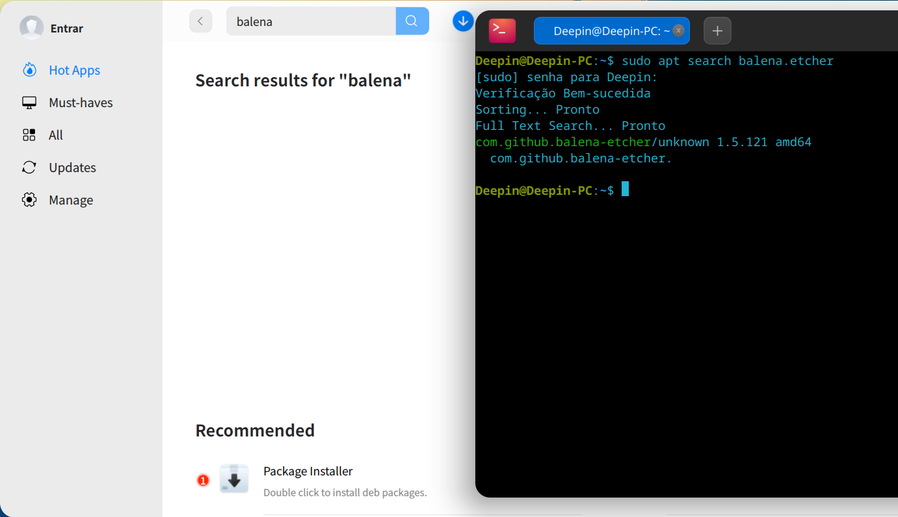Click the All apps grid icon
The height and width of the screenshot is (517, 898).
click(x=29, y=135)
